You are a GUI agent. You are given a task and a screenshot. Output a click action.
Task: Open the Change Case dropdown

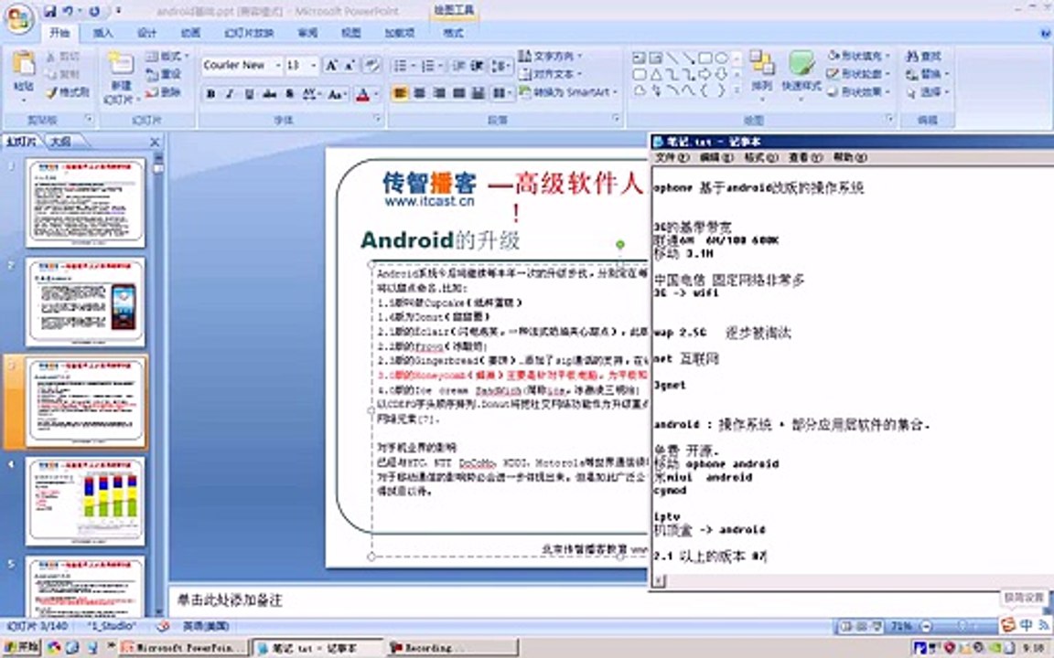pyautogui.click(x=336, y=94)
